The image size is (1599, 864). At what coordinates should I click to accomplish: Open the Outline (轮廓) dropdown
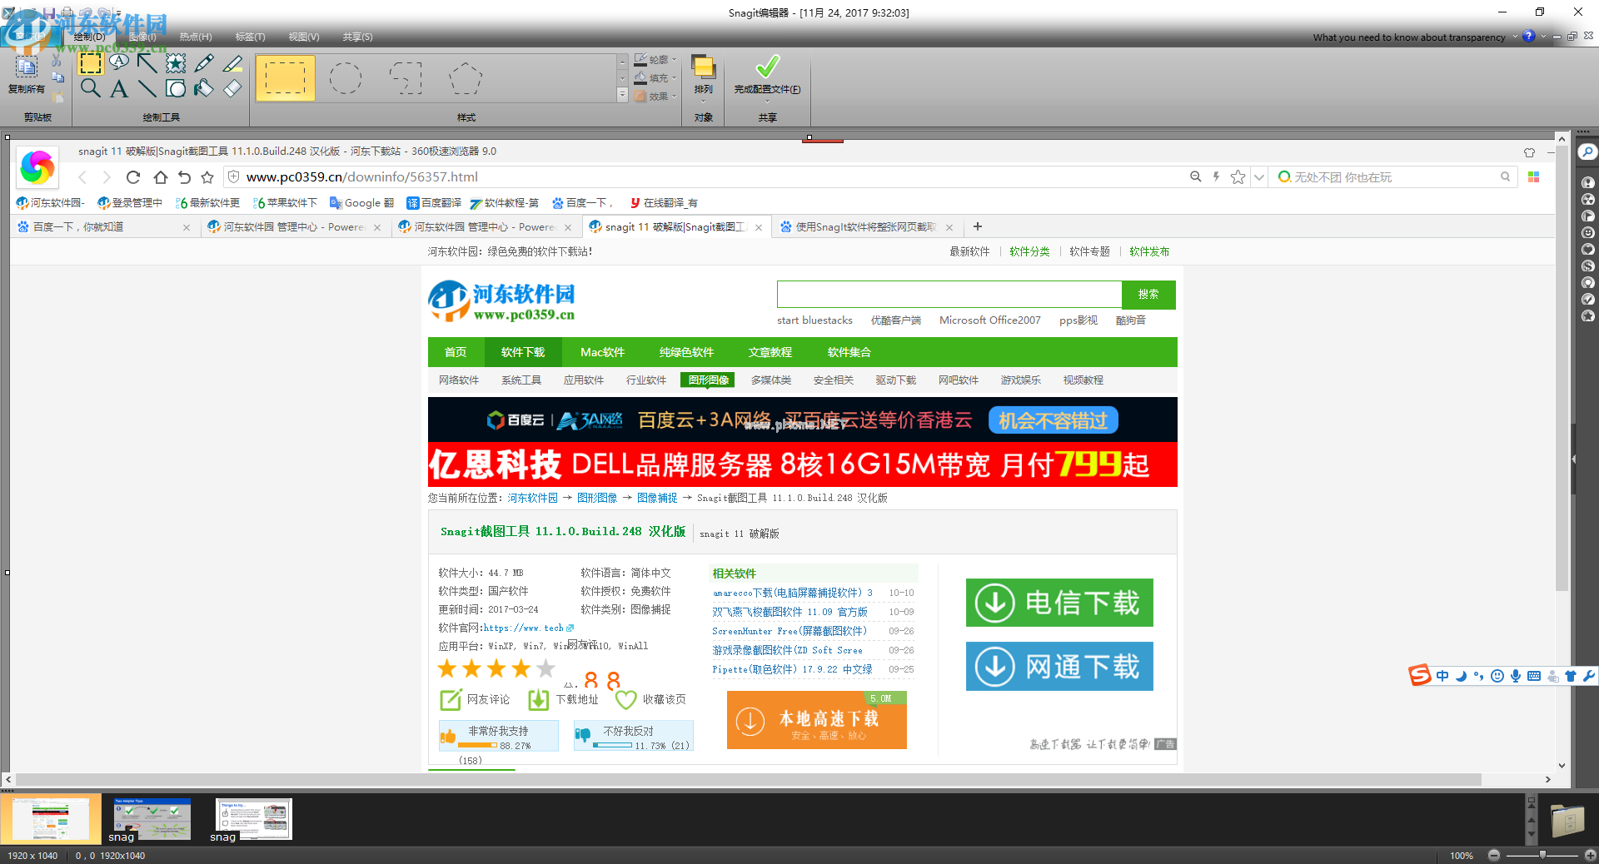[655, 60]
